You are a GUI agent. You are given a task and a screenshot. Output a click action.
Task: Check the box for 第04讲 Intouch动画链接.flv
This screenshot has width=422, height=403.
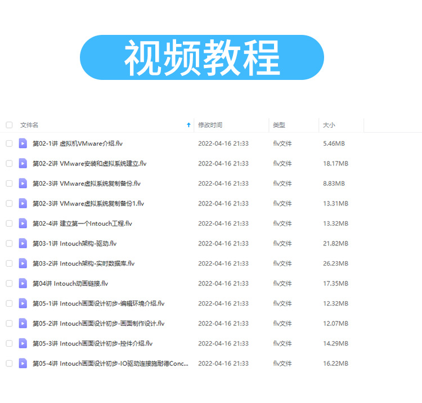click(x=9, y=284)
